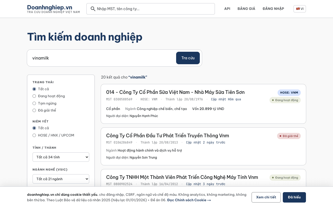Select Đã giải thể status filter
The image size is (333, 208).
[x=34, y=110]
